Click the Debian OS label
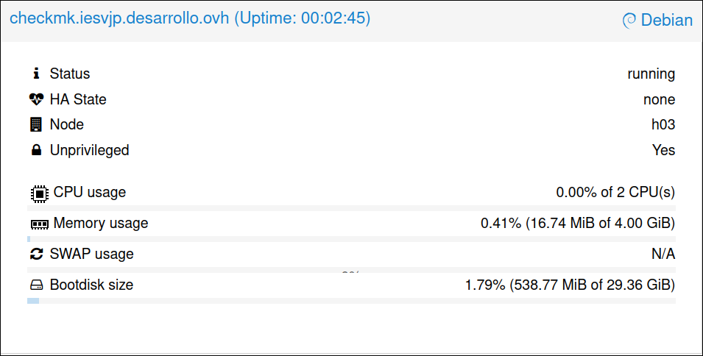 (x=667, y=21)
